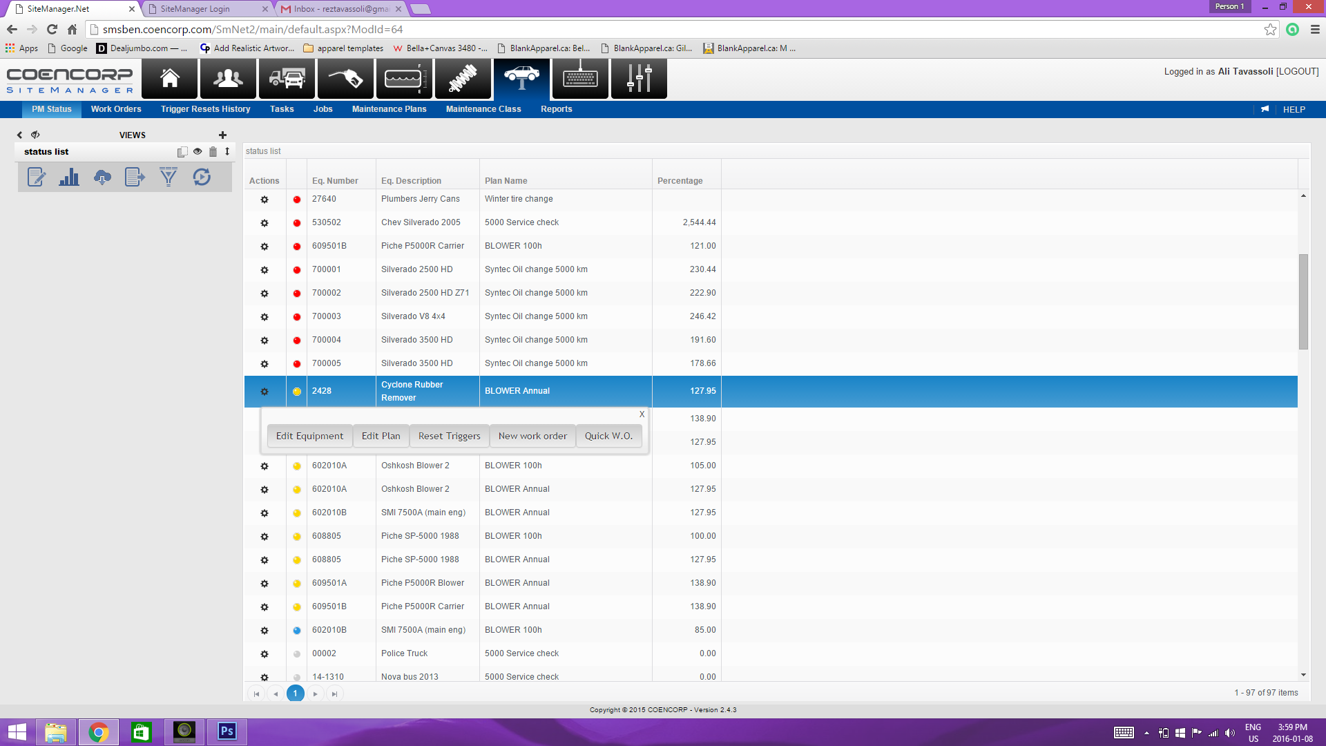Click the New work order button

pos(532,436)
